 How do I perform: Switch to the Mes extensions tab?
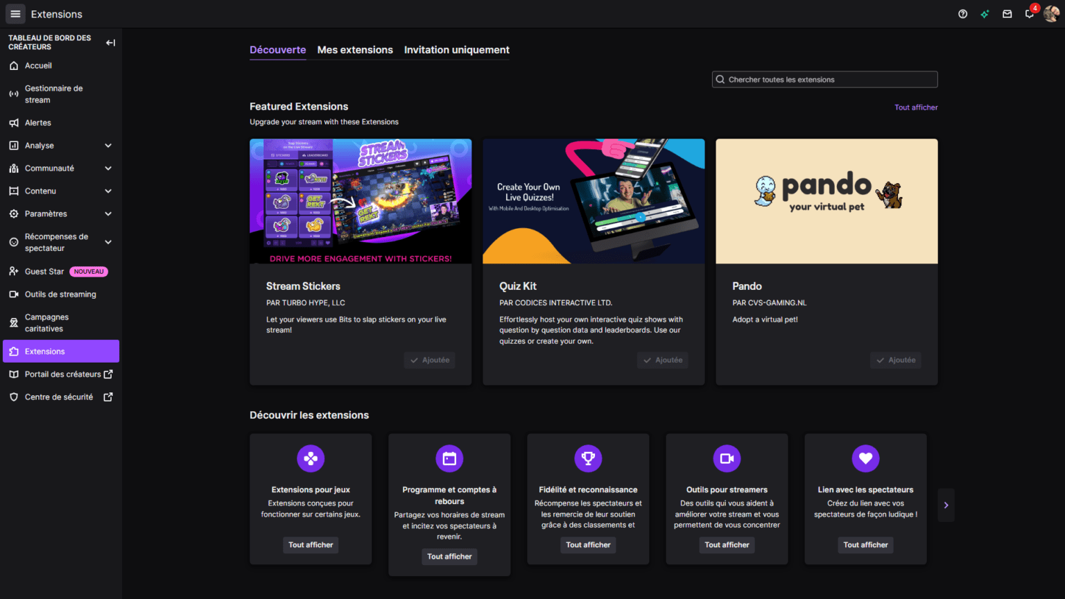(355, 50)
